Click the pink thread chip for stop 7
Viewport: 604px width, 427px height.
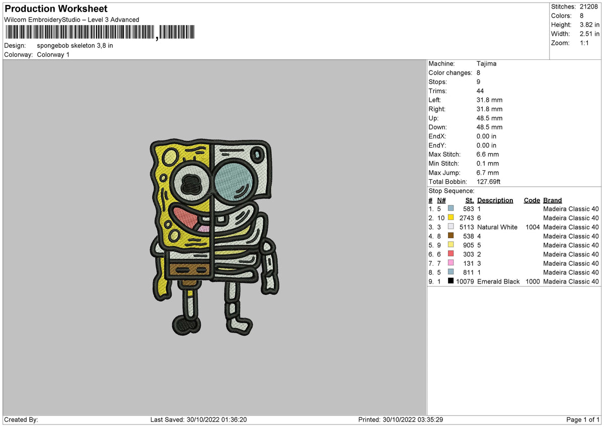pyautogui.click(x=451, y=263)
